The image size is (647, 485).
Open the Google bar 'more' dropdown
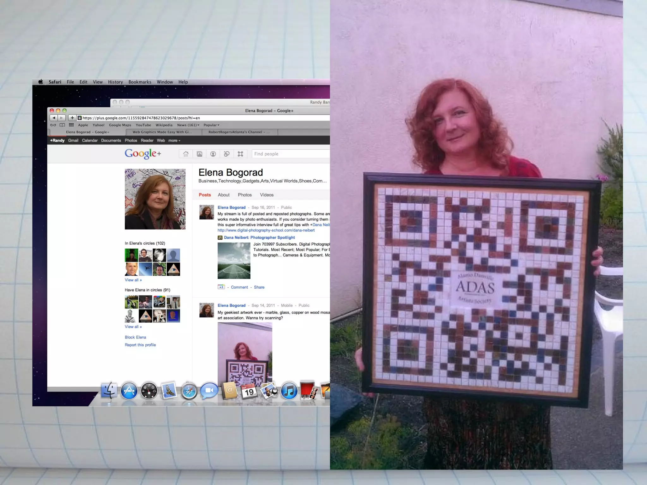[174, 141]
